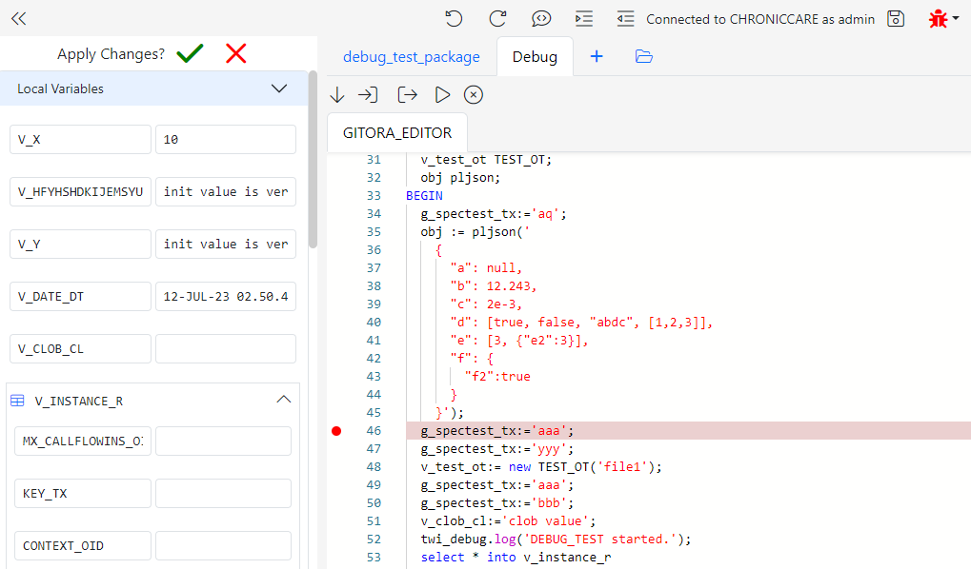Click the Step Out debug icon
The height and width of the screenshot is (569, 971).
point(407,94)
